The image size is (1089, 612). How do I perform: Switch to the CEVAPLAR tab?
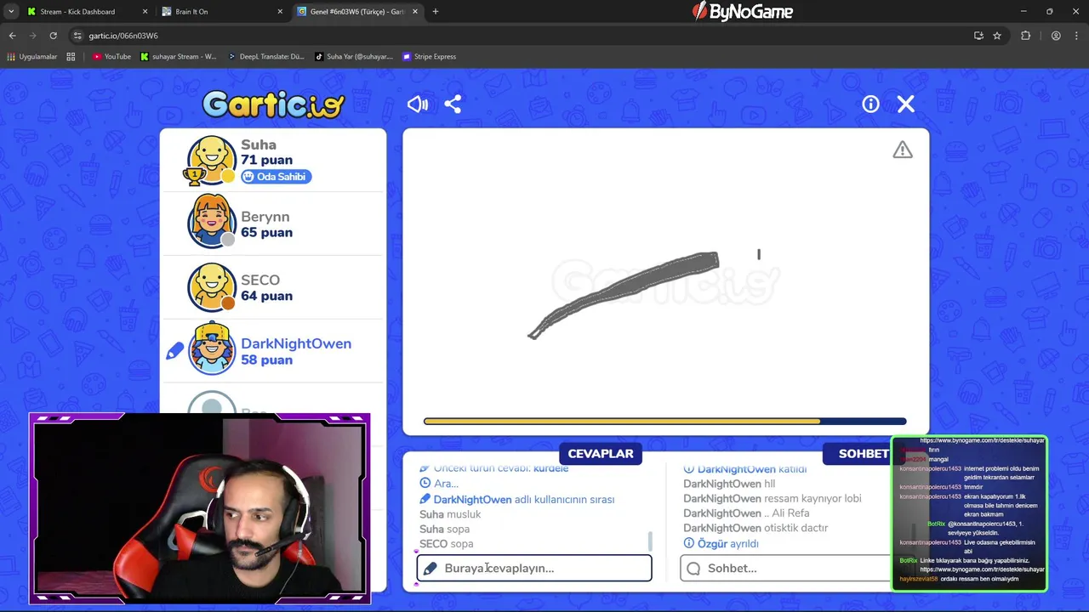click(601, 453)
